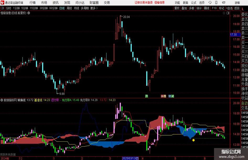
Task: Toggle the right info panel icon
Action: click(228, 13)
